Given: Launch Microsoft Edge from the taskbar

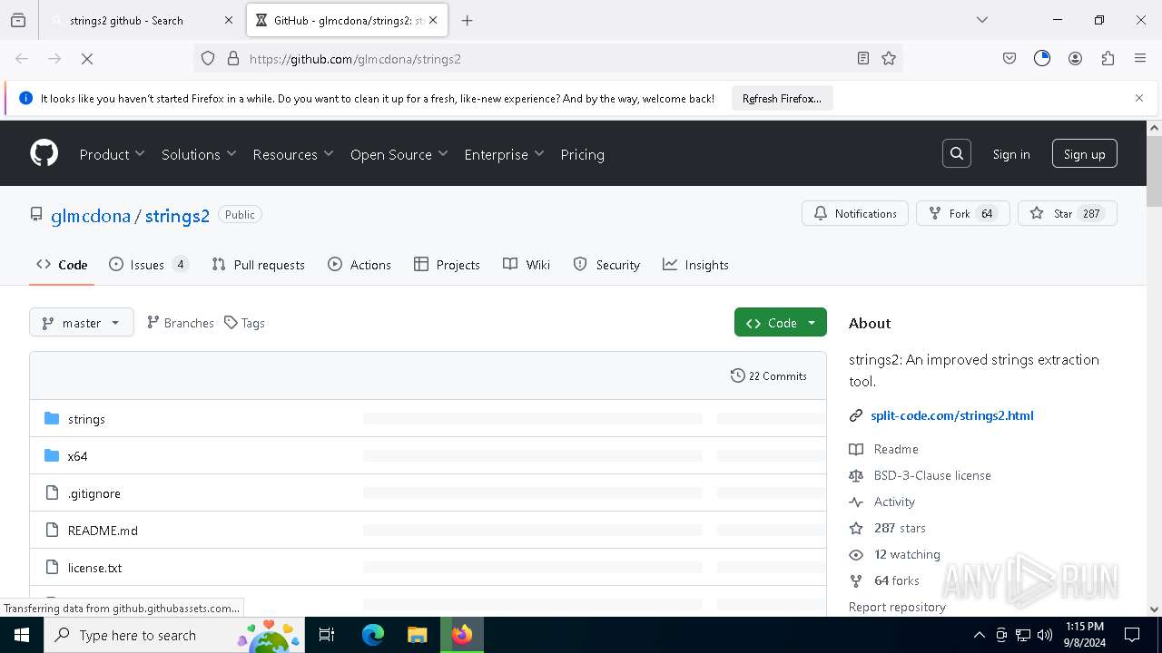Looking at the screenshot, I should pyautogui.click(x=373, y=635).
